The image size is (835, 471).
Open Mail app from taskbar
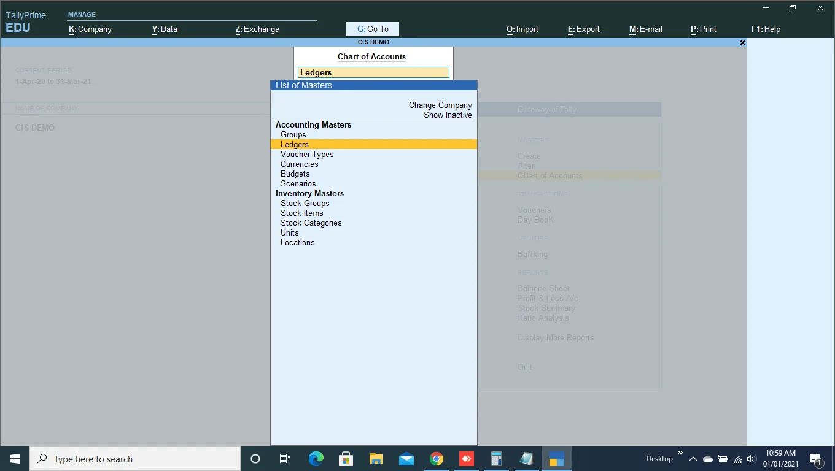(406, 459)
